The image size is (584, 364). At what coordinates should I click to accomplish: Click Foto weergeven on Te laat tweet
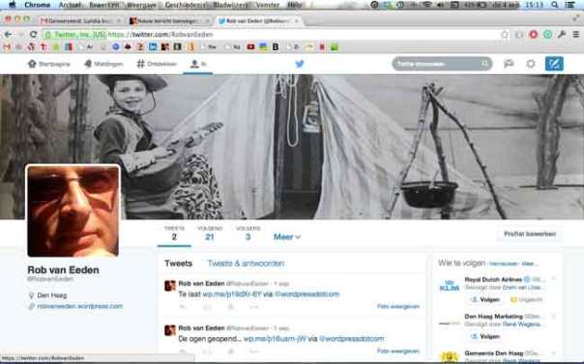point(398,306)
